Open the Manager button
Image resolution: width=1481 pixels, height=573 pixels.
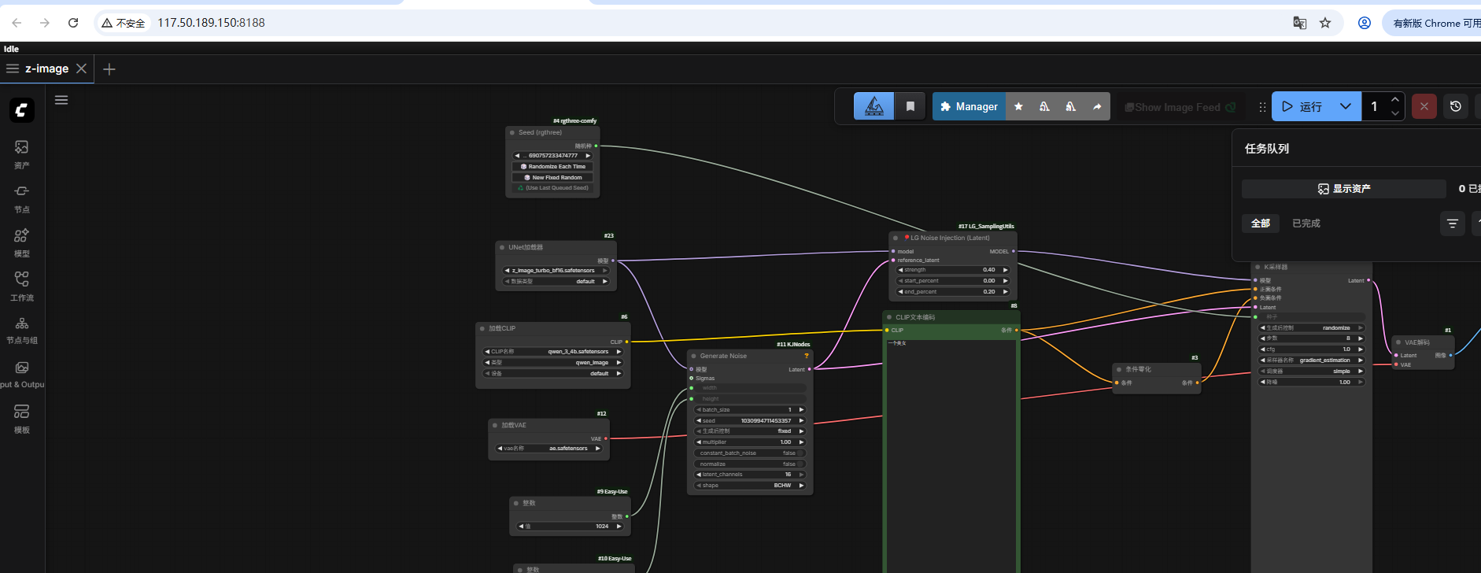969,106
